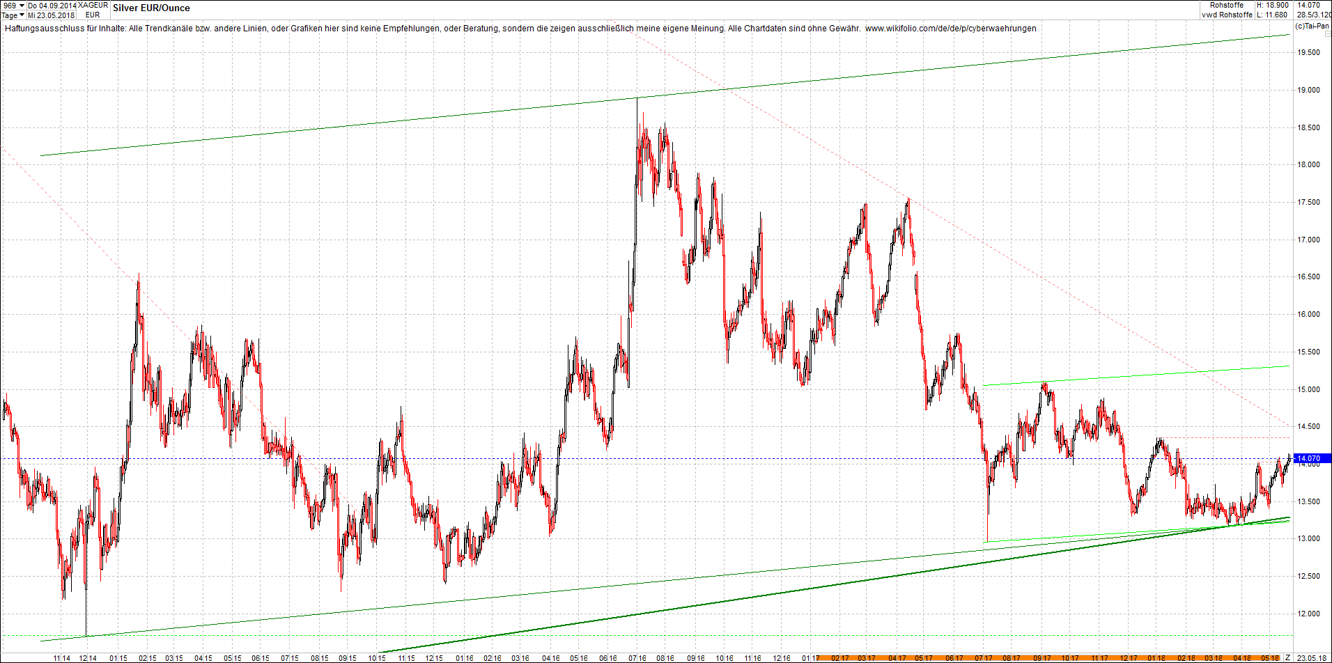The image size is (1332, 663).
Task: Click the (c)Tai-Pan copyright label
Action: coord(1312,26)
